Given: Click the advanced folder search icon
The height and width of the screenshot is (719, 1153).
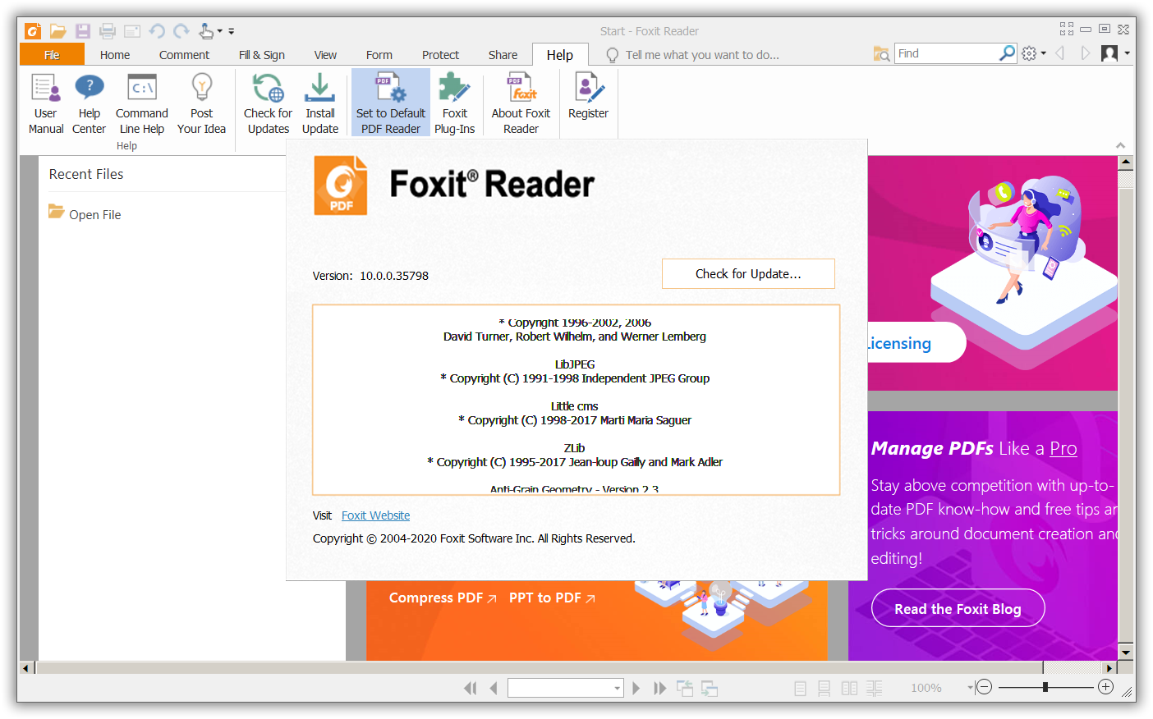Looking at the screenshot, I should click(x=881, y=54).
